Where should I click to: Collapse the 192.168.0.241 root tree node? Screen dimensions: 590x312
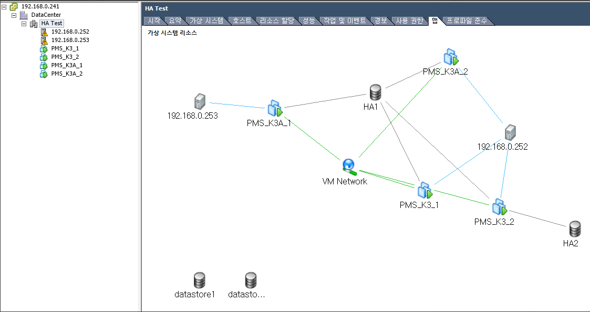pos(5,7)
